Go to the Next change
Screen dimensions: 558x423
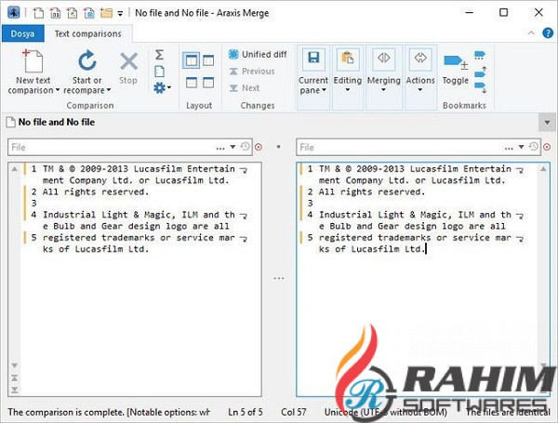pos(245,88)
